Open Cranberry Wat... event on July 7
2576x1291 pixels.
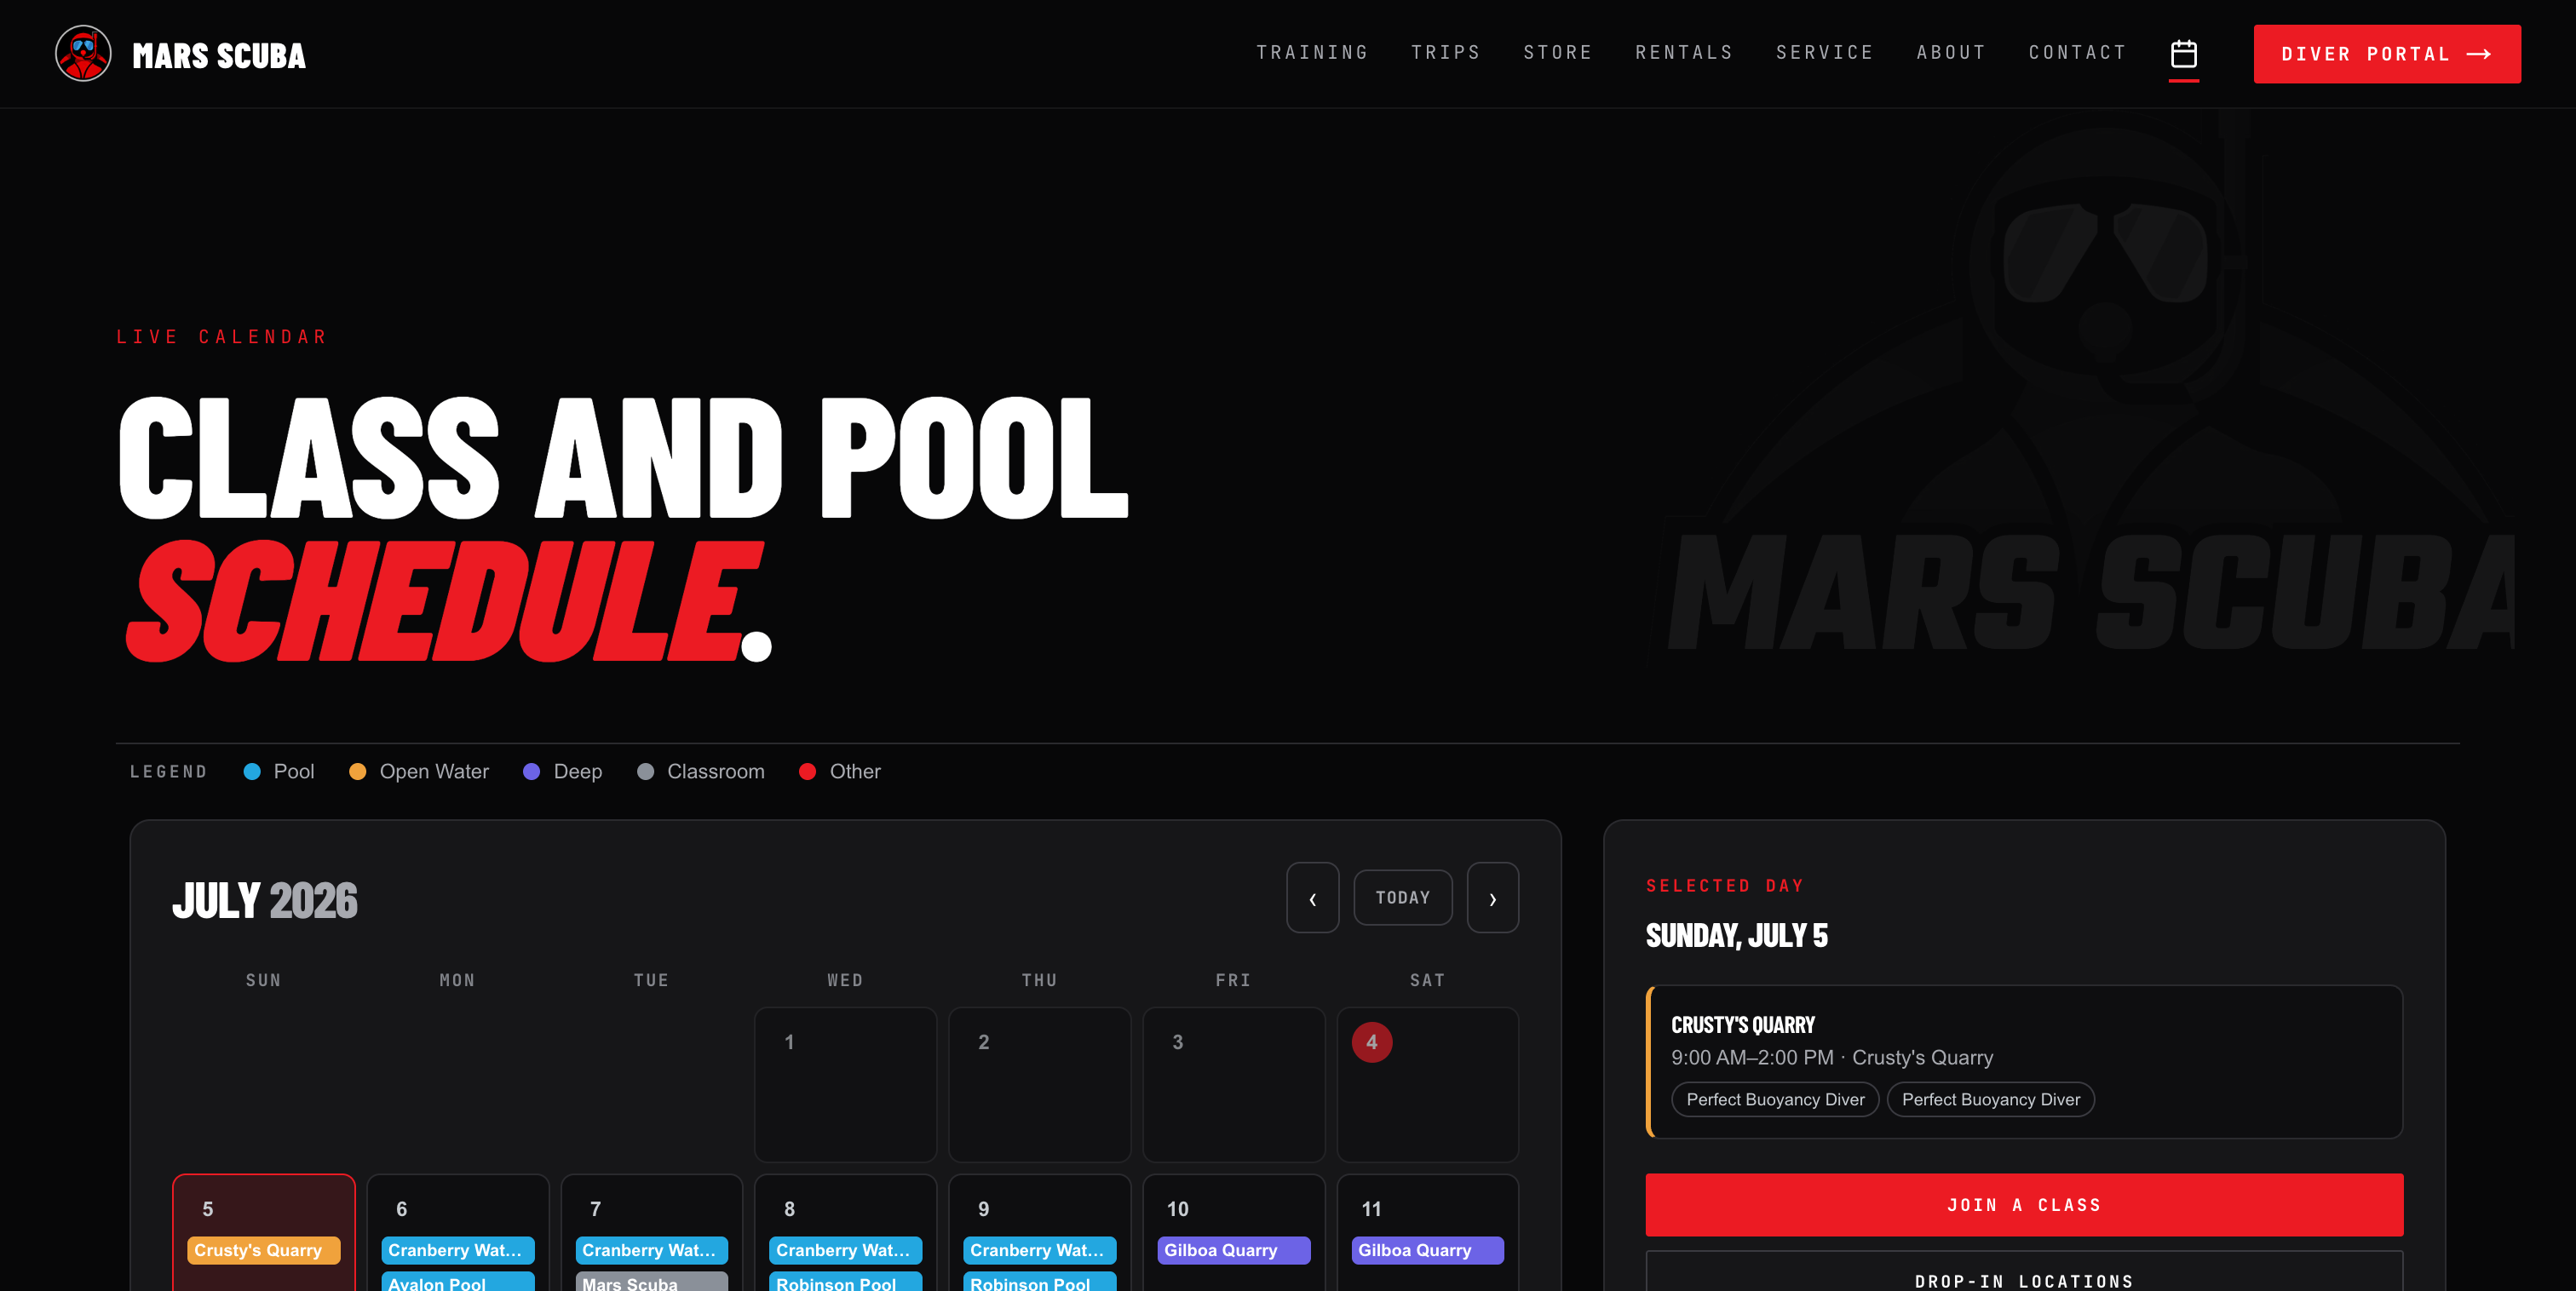coord(651,1250)
